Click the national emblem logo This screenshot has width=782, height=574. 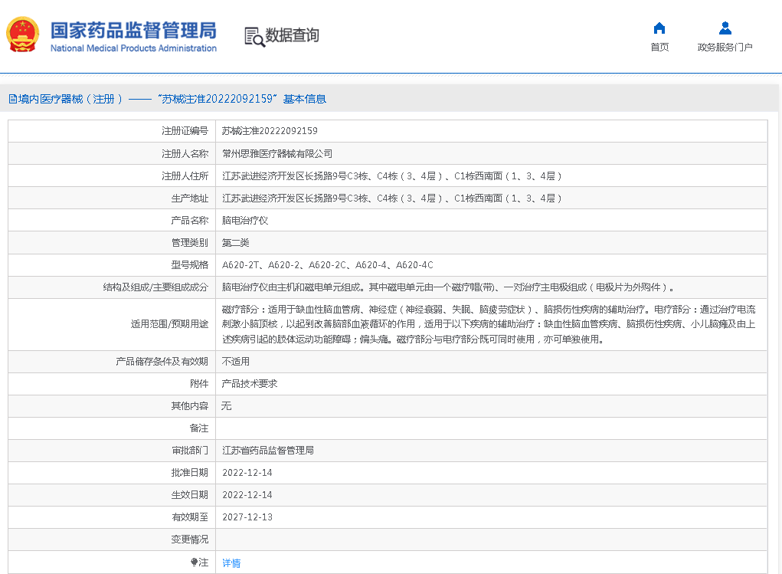click(x=24, y=35)
